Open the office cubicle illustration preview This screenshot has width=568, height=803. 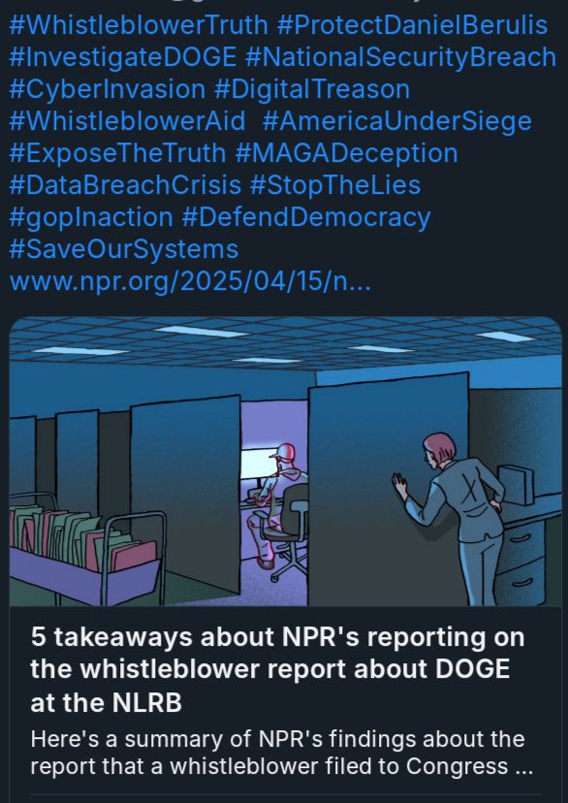pyautogui.click(x=286, y=462)
